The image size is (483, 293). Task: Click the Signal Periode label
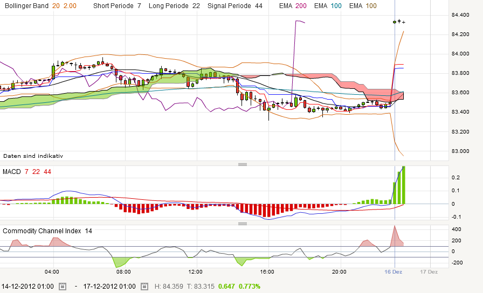click(229, 6)
